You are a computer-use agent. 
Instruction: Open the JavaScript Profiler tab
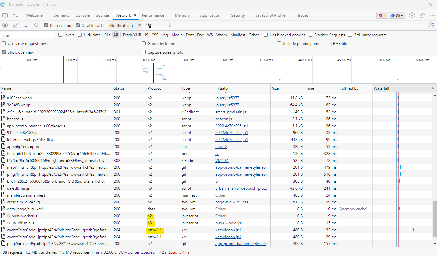tap(271, 15)
